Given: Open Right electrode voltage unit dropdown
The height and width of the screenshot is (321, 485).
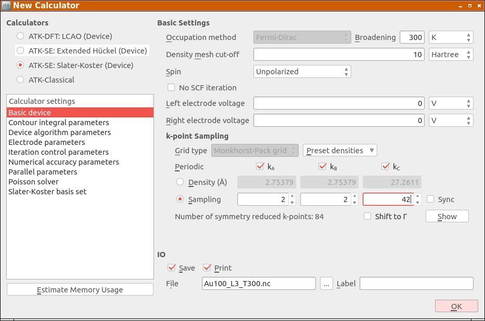Looking at the screenshot, I should [x=451, y=121].
